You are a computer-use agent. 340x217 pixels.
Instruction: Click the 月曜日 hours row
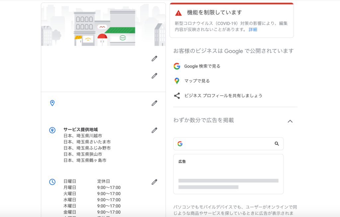92,187
